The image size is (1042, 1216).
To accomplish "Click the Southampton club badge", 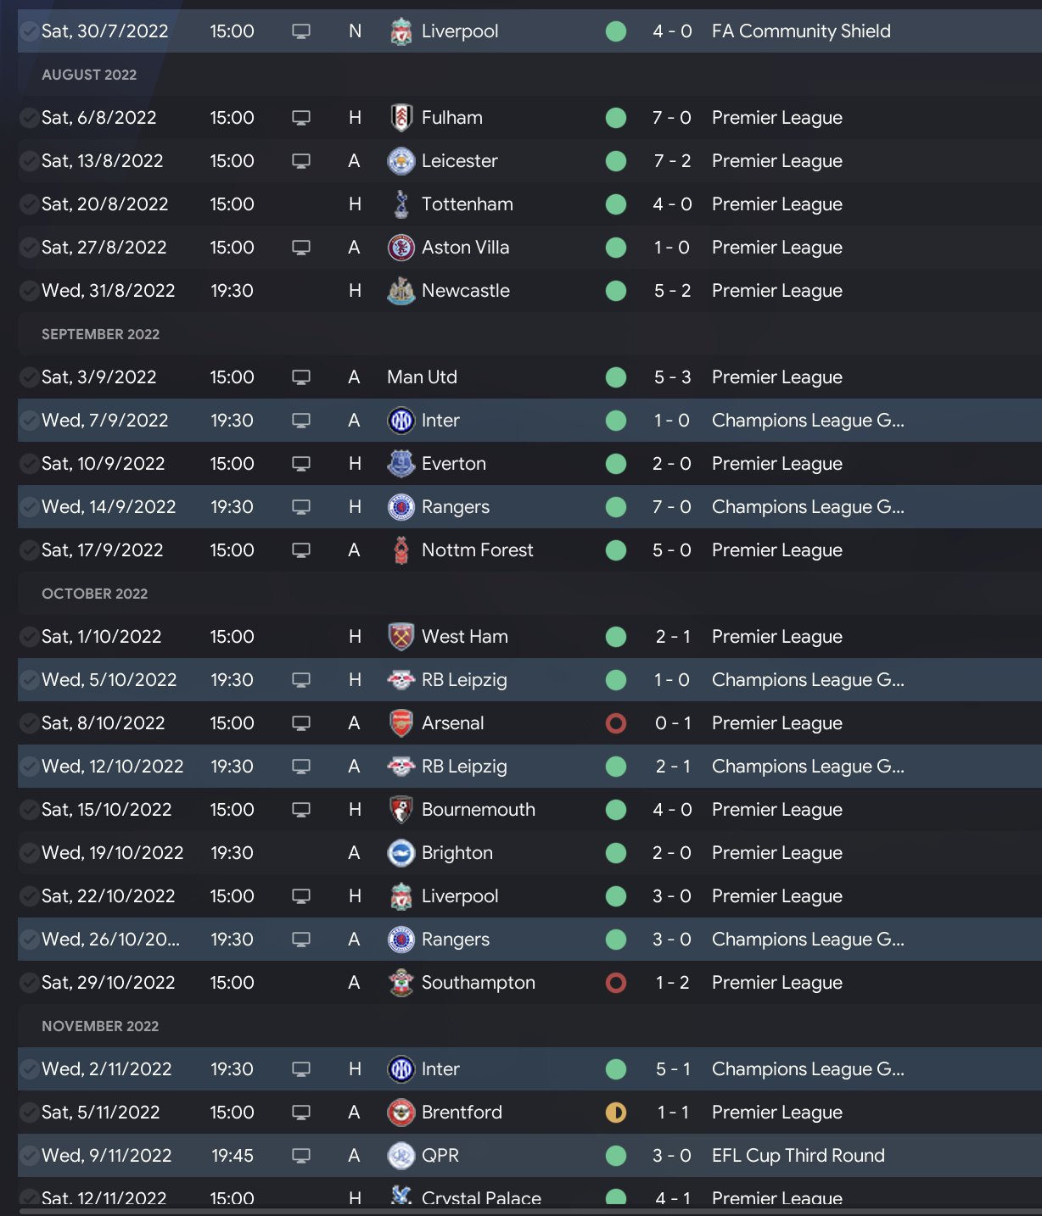I will [x=401, y=983].
